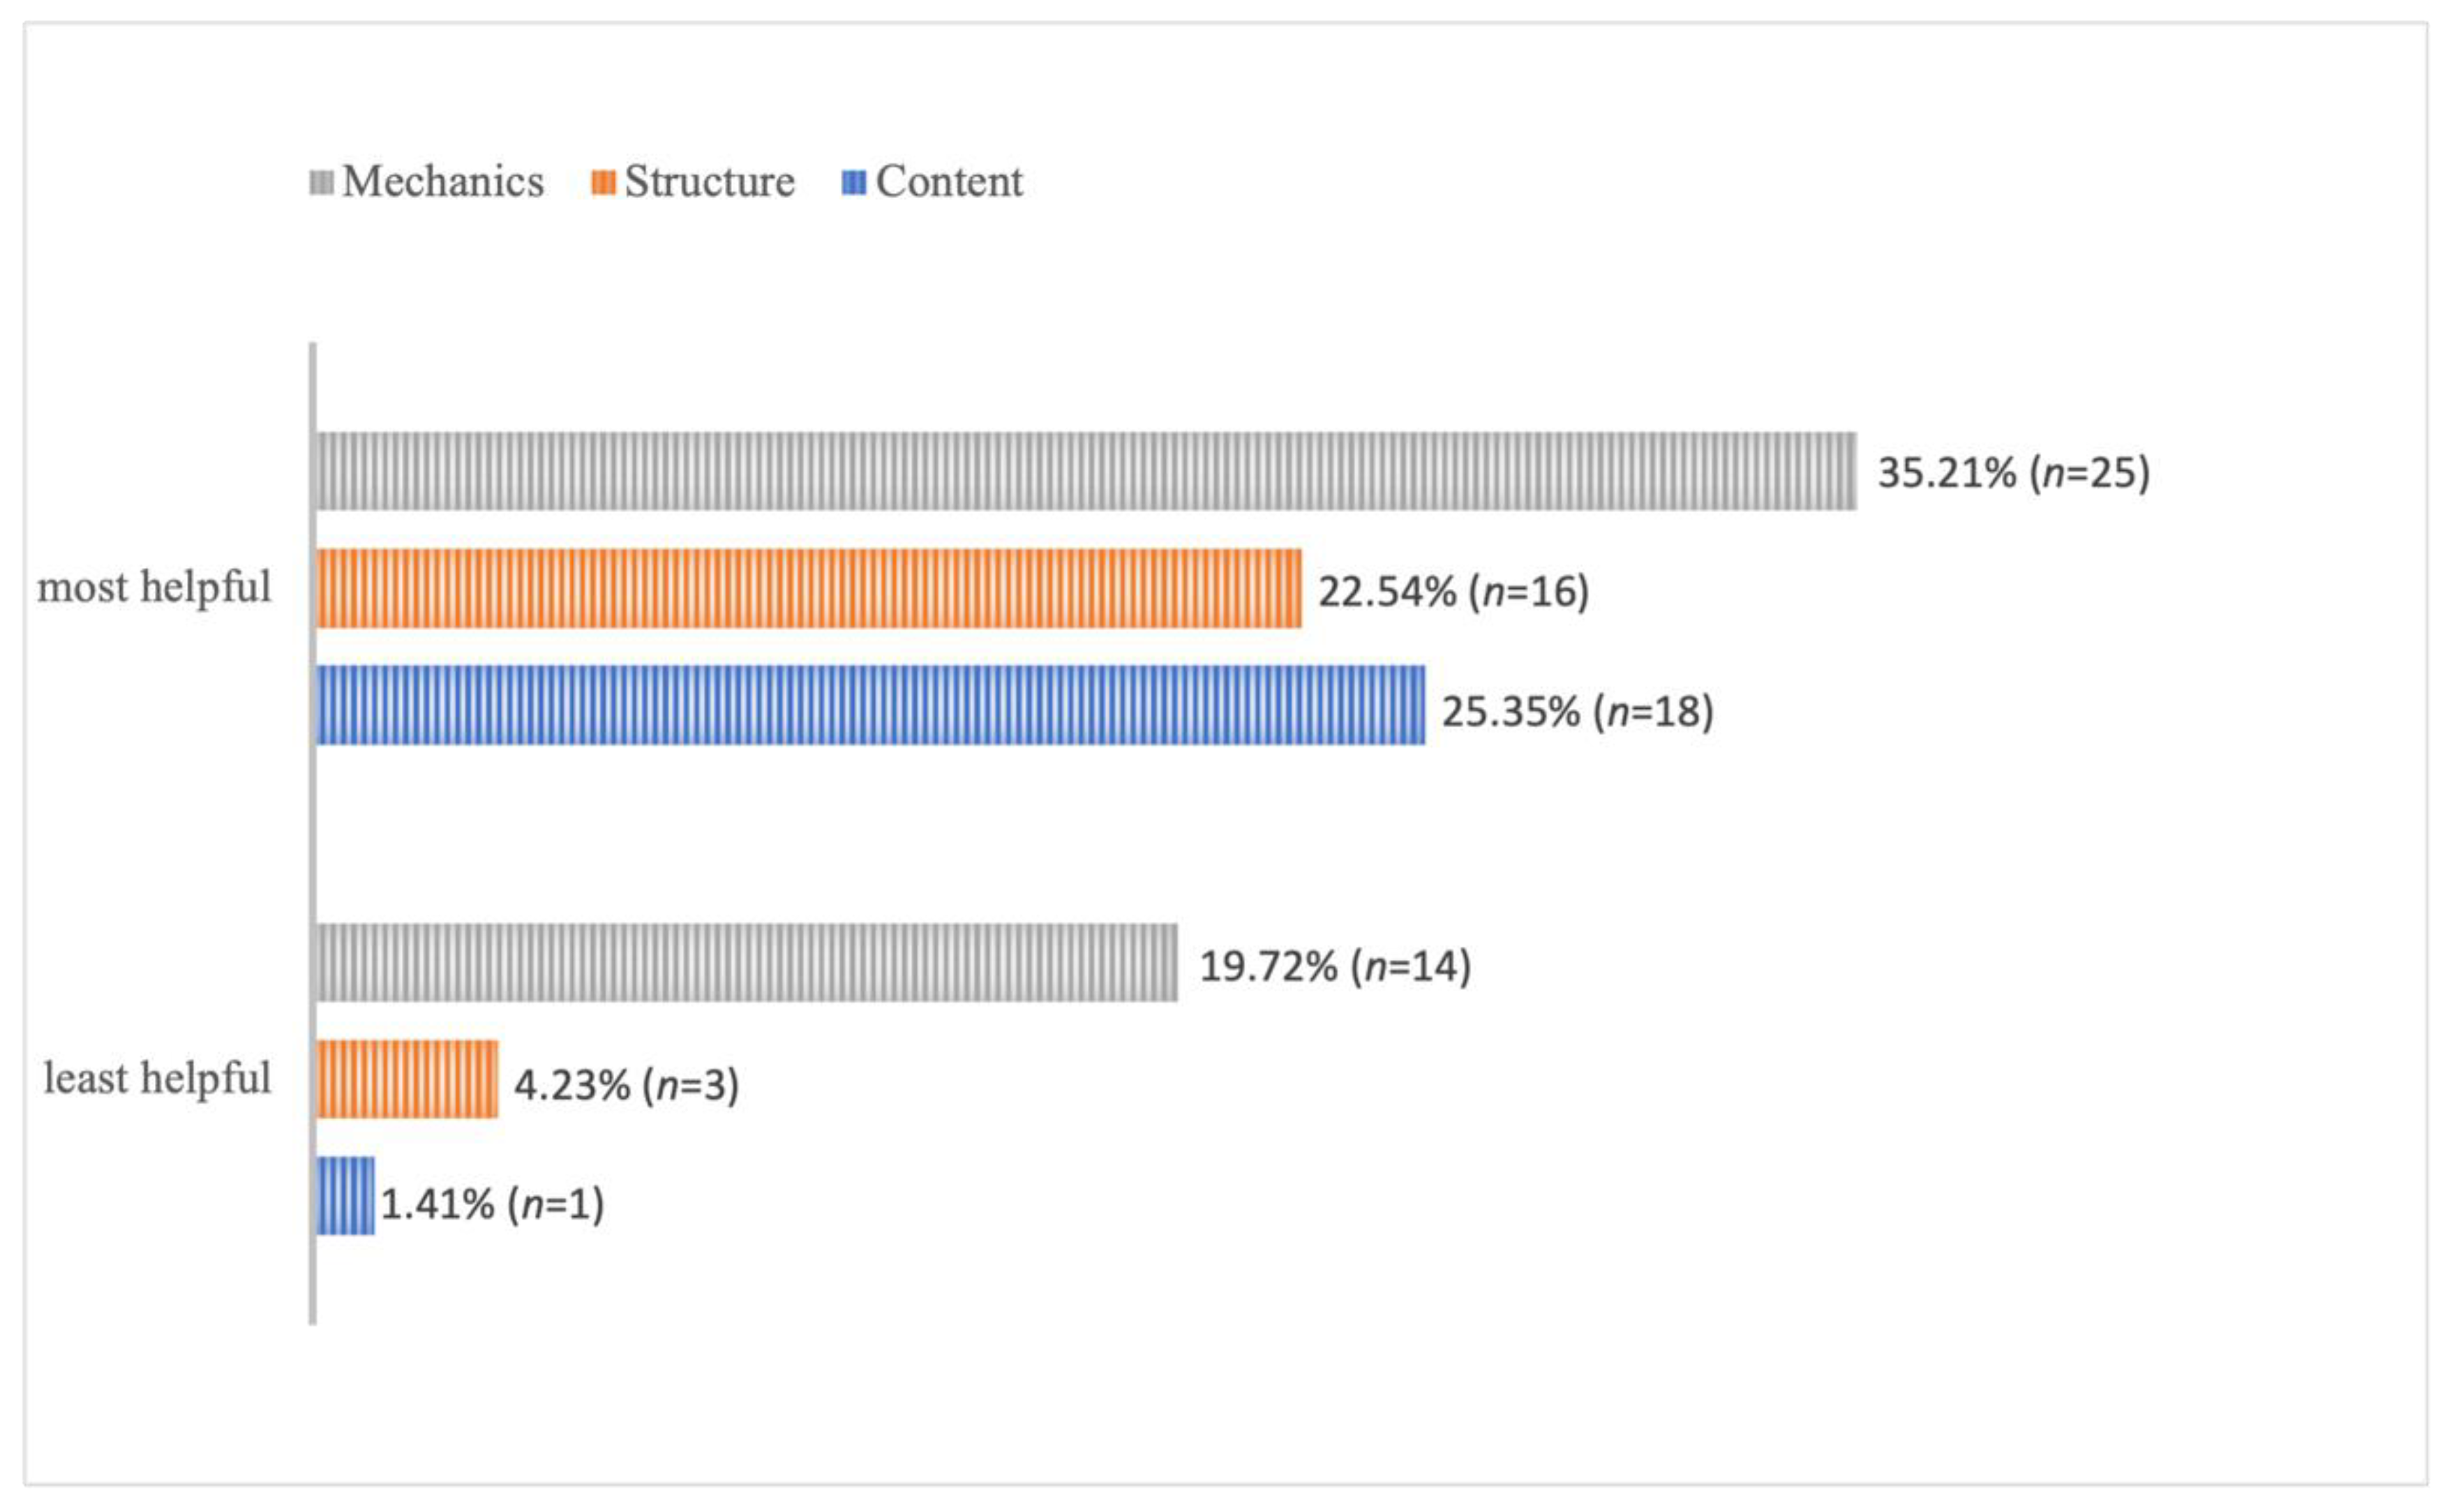
Task: Select the 35.21% (n=25) data label
Action: tap(2013, 473)
